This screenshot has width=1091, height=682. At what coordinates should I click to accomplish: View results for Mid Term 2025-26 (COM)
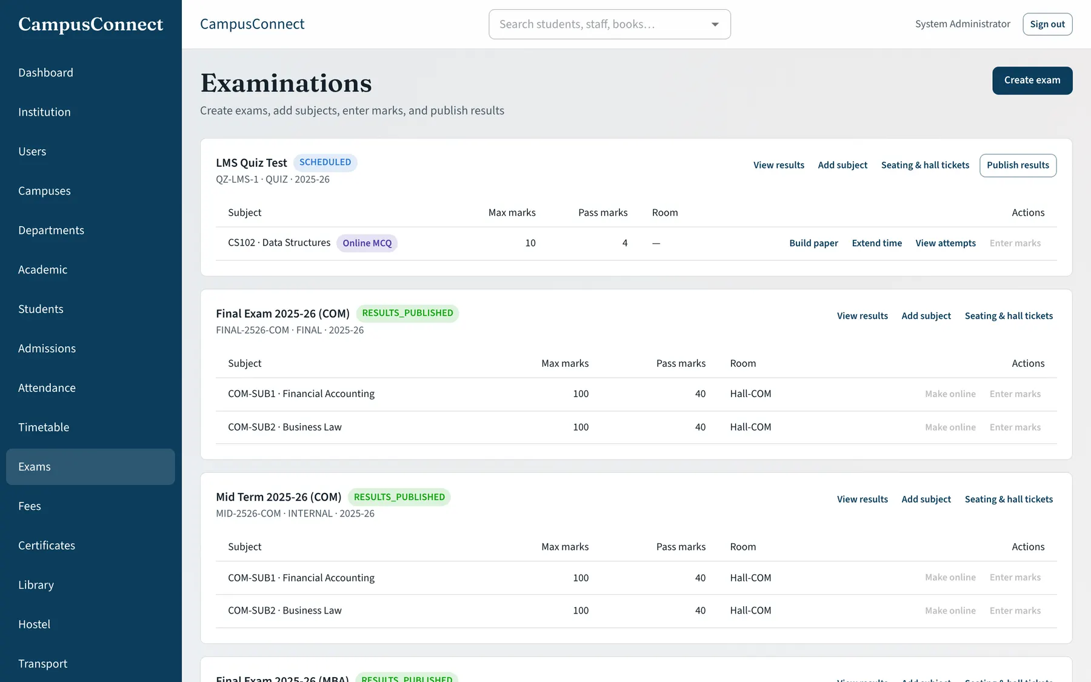click(862, 500)
